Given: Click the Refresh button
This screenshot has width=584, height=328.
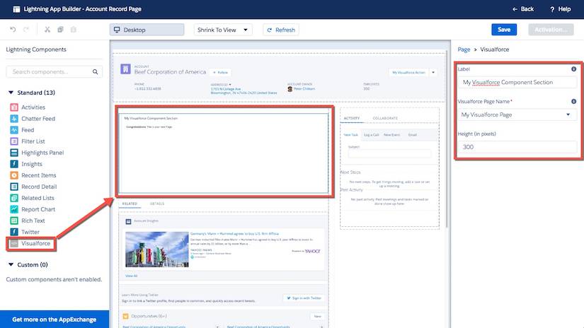Looking at the screenshot, I should (x=281, y=30).
